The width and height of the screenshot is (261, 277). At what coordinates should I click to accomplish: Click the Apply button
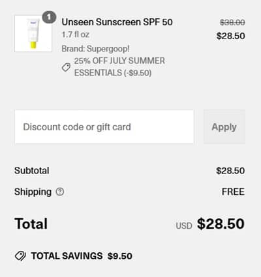(224, 127)
